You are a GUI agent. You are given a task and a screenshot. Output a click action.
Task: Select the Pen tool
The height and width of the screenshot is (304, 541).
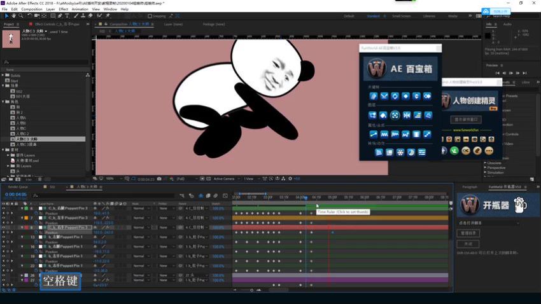click(60, 16)
